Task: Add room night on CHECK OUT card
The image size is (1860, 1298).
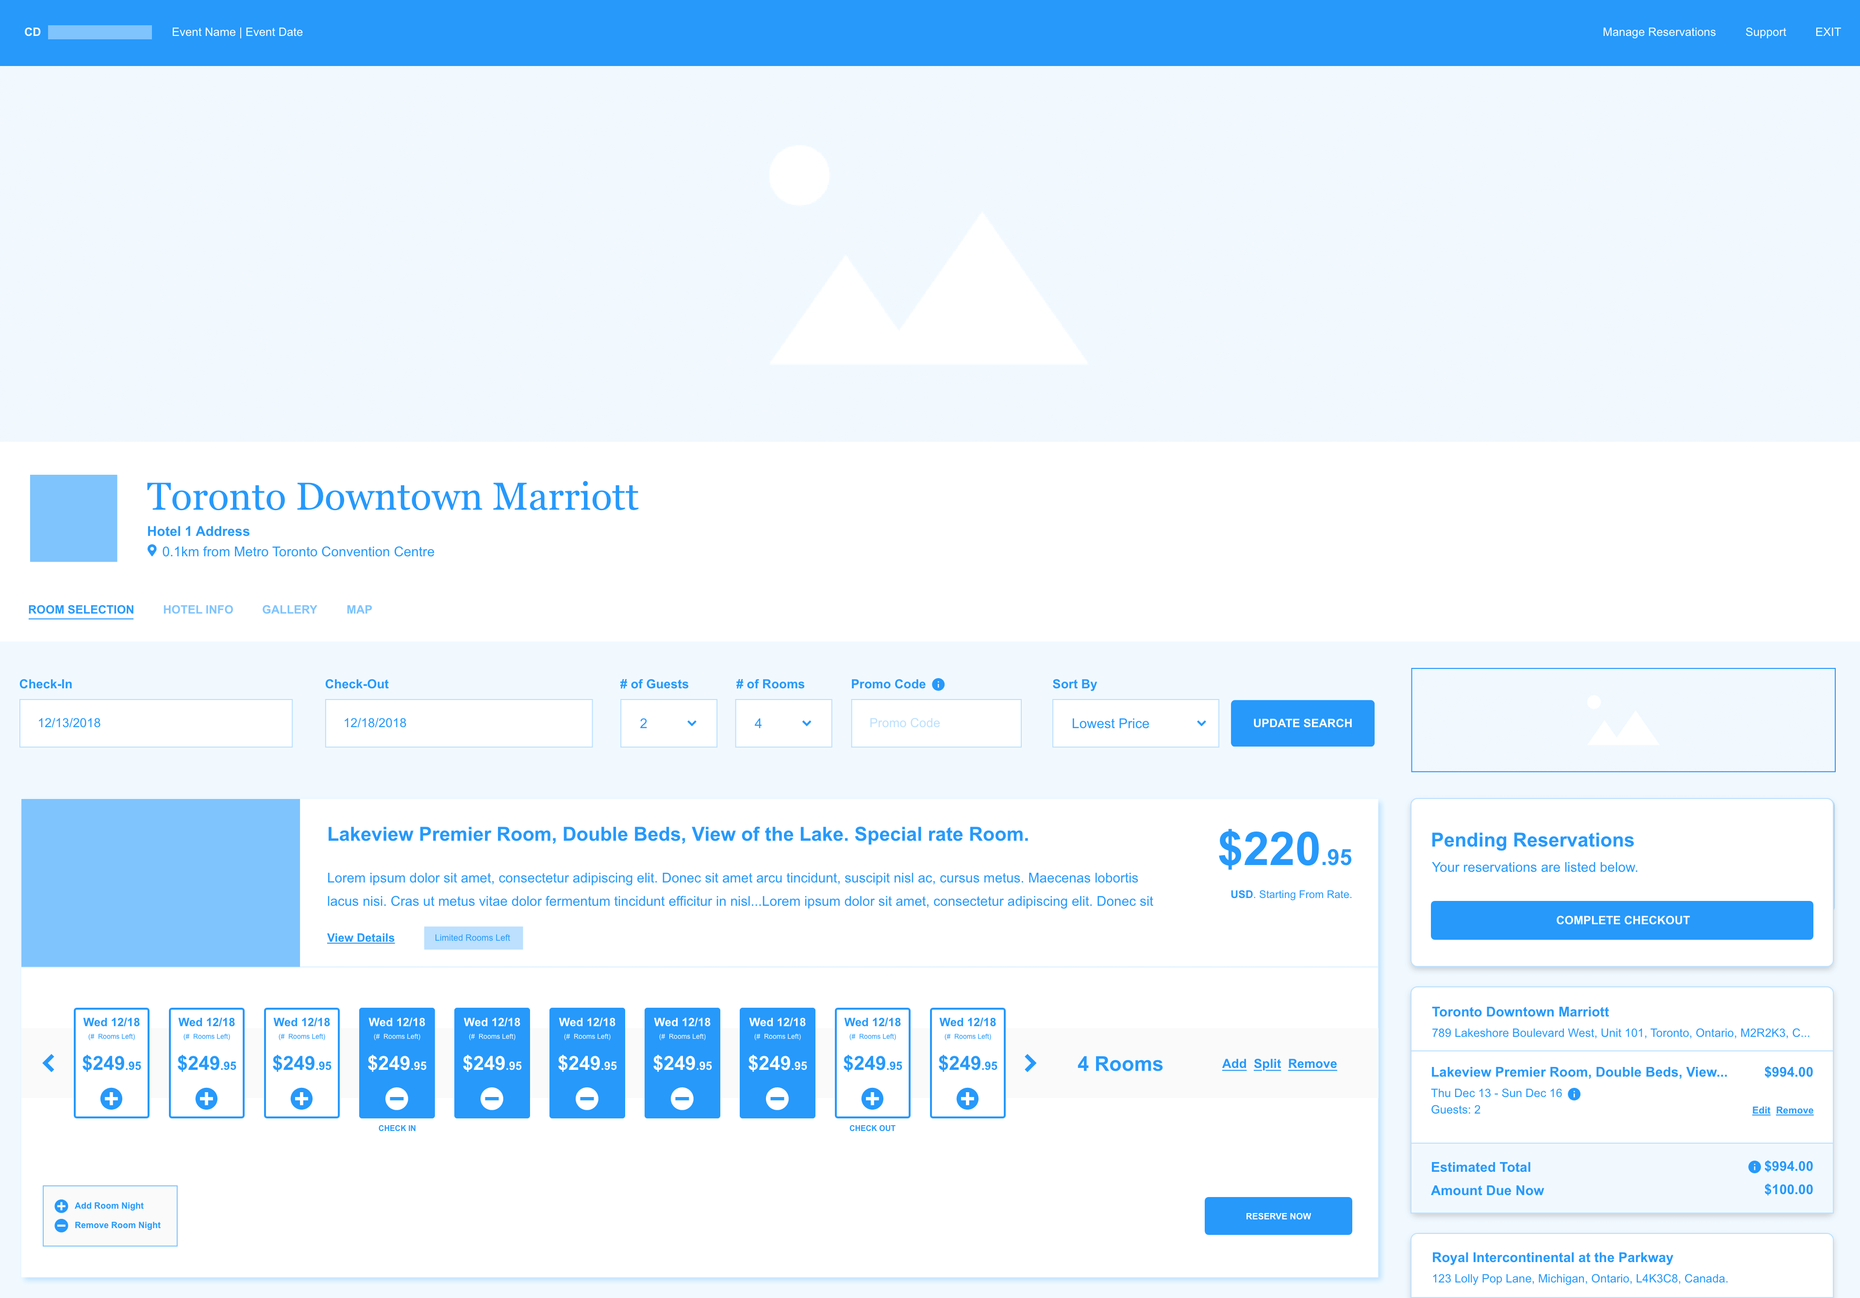Action: (873, 1098)
